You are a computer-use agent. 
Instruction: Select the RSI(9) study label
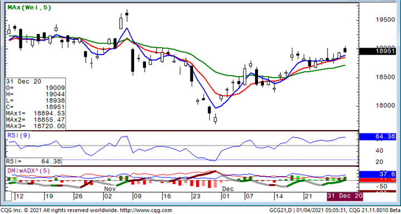[19, 136]
